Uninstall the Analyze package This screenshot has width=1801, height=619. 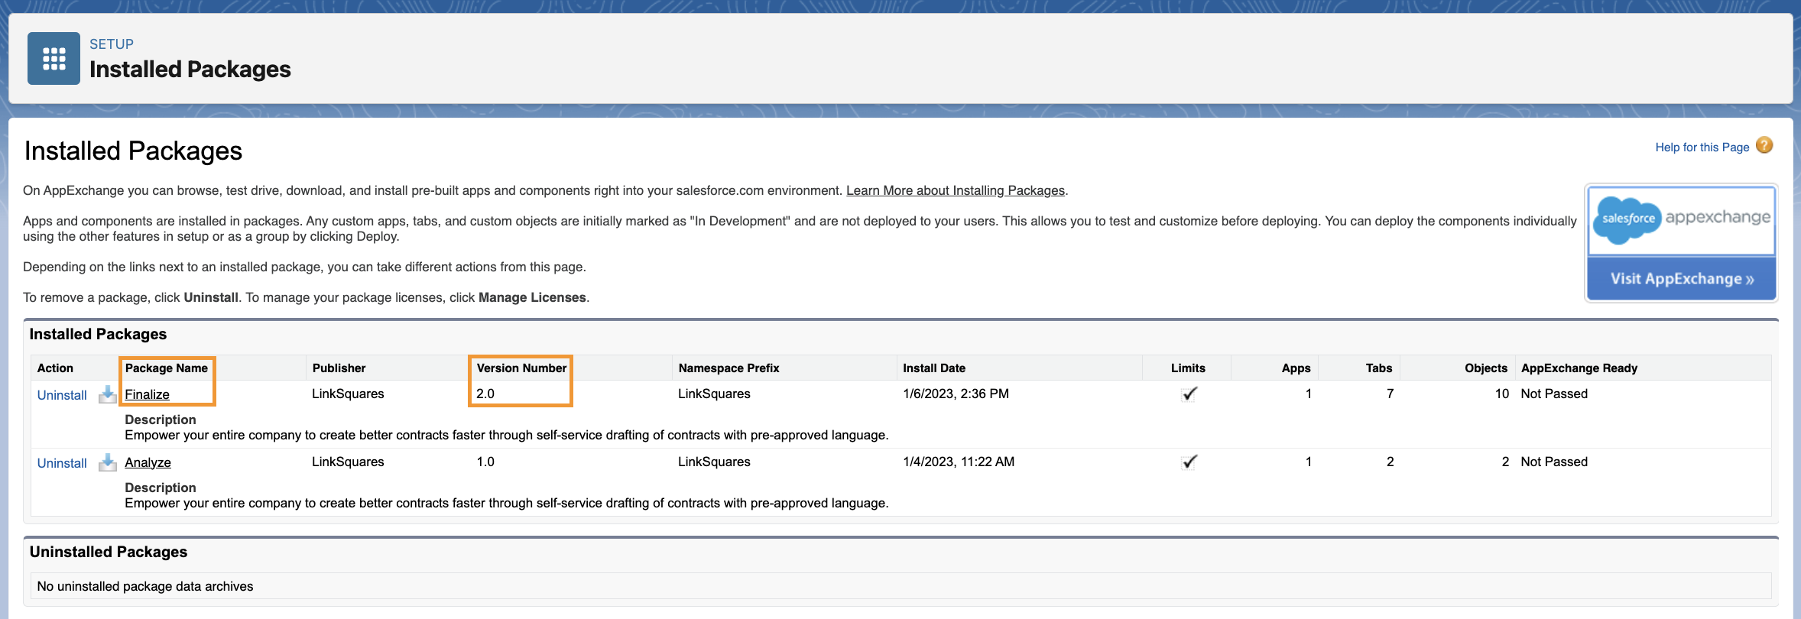[x=62, y=463]
